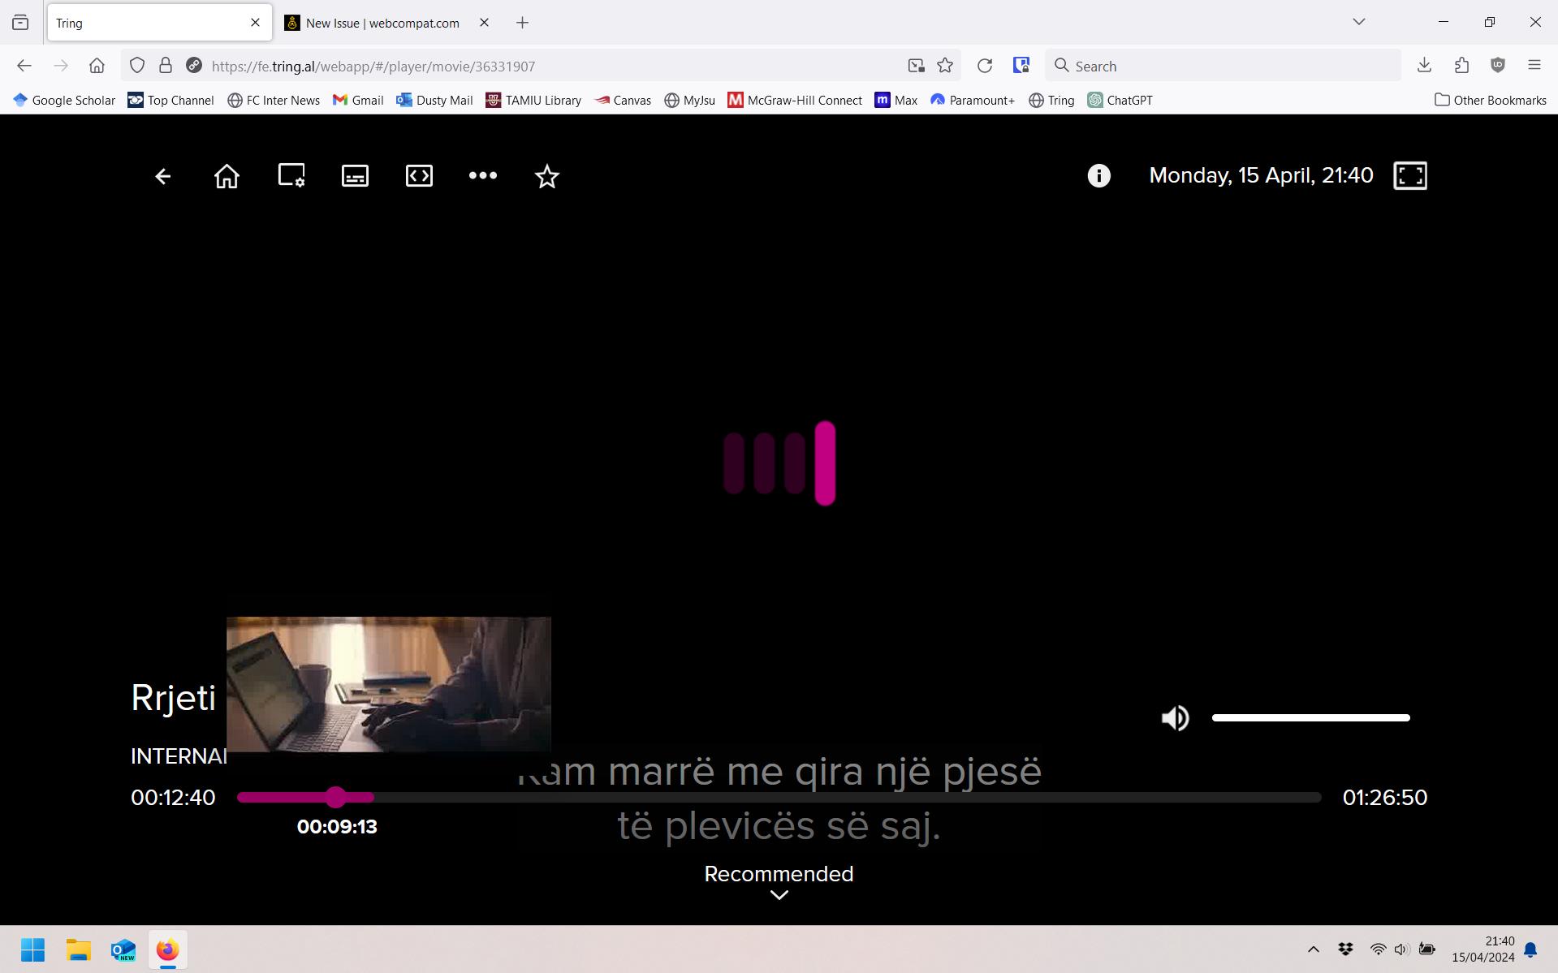Click the back arrow in the player
Image resolution: width=1558 pixels, height=973 pixels.
click(x=162, y=175)
